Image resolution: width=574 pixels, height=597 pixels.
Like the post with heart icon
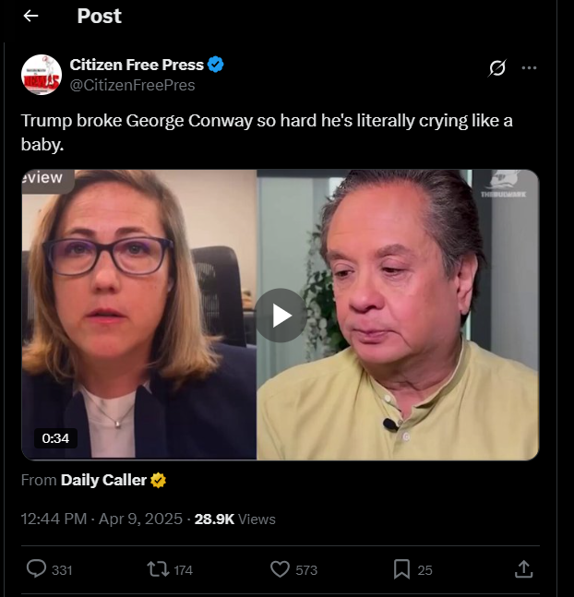pos(280,569)
